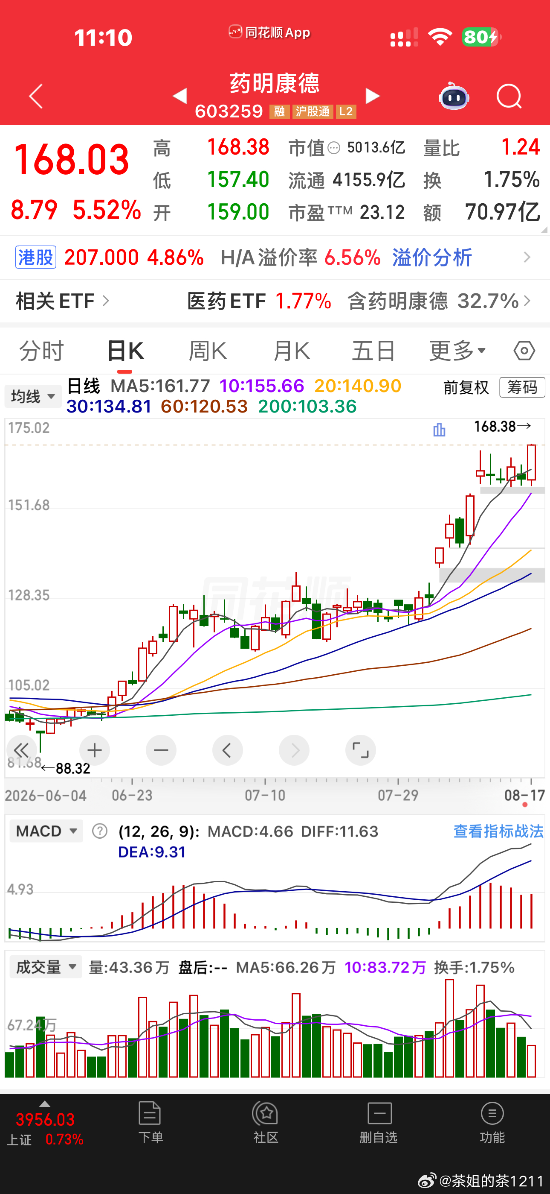Tap MA5:161.77 value label
This screenshot has height=1194, width=550.
click(160, 386)
